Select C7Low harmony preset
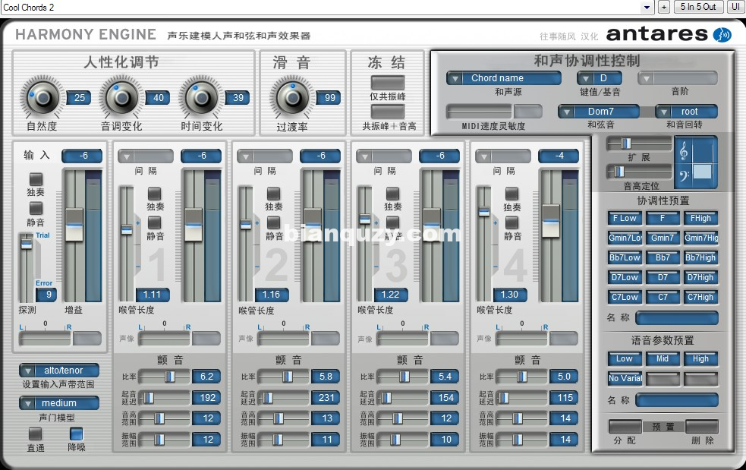 (x=625, y=297)
